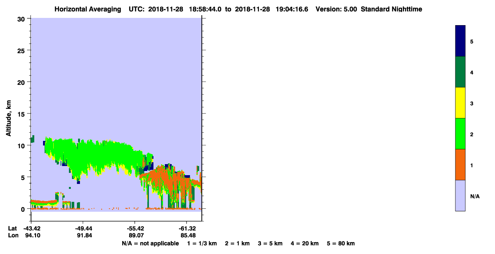The image size is (495, 254).
Task: Click the altitude tick label 10
Action: click(22, 145)
